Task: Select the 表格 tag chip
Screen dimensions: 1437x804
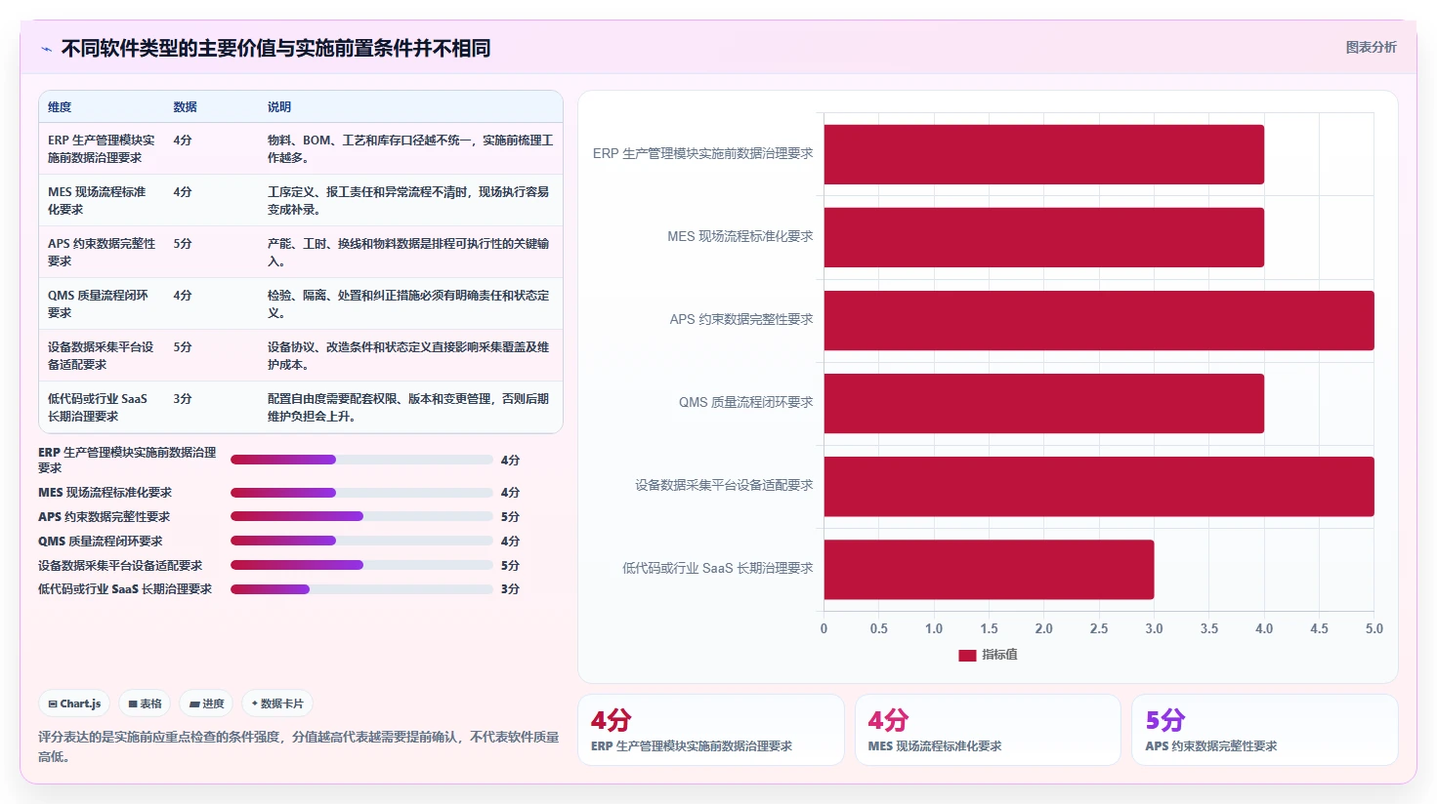Action: tap(145, 703)
